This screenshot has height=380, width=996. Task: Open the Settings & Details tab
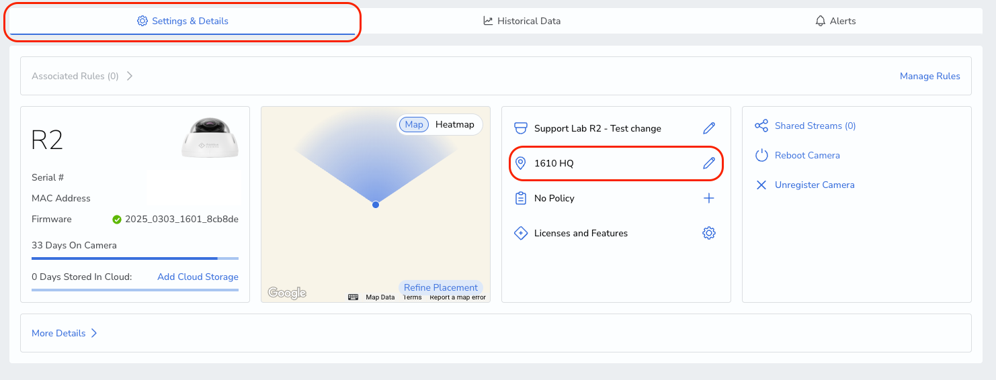[182, 21]
